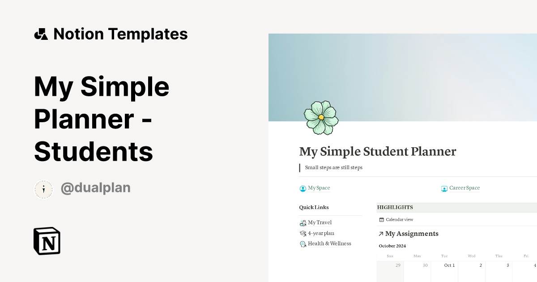Click the Notion Templates shapes logo icon
This screenshot has height=282, width=537.
coord(41,34)
